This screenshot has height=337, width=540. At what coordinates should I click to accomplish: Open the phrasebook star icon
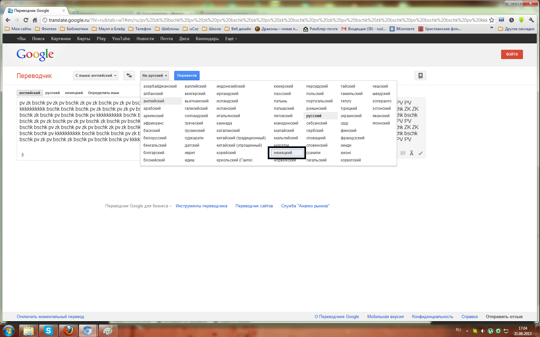point(420,76)
